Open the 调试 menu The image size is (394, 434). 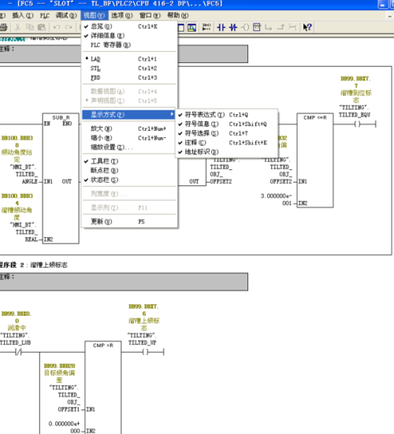(x=66, y=15)
